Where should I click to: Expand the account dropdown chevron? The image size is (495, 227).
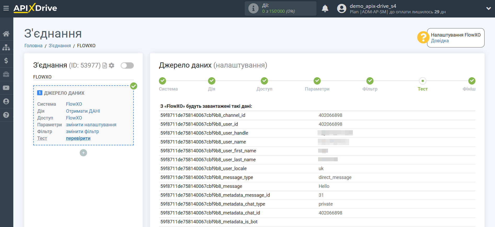point(488,8)
